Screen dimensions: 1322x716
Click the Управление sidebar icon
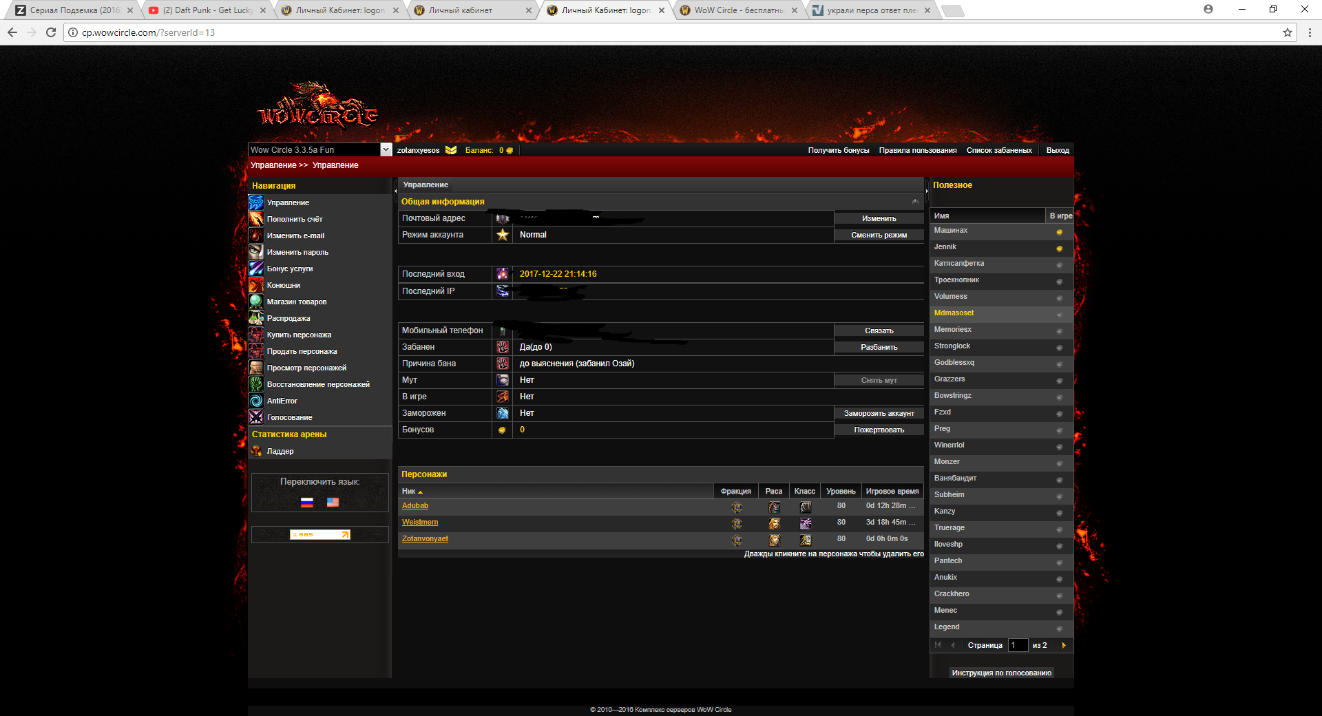[255, 202]
